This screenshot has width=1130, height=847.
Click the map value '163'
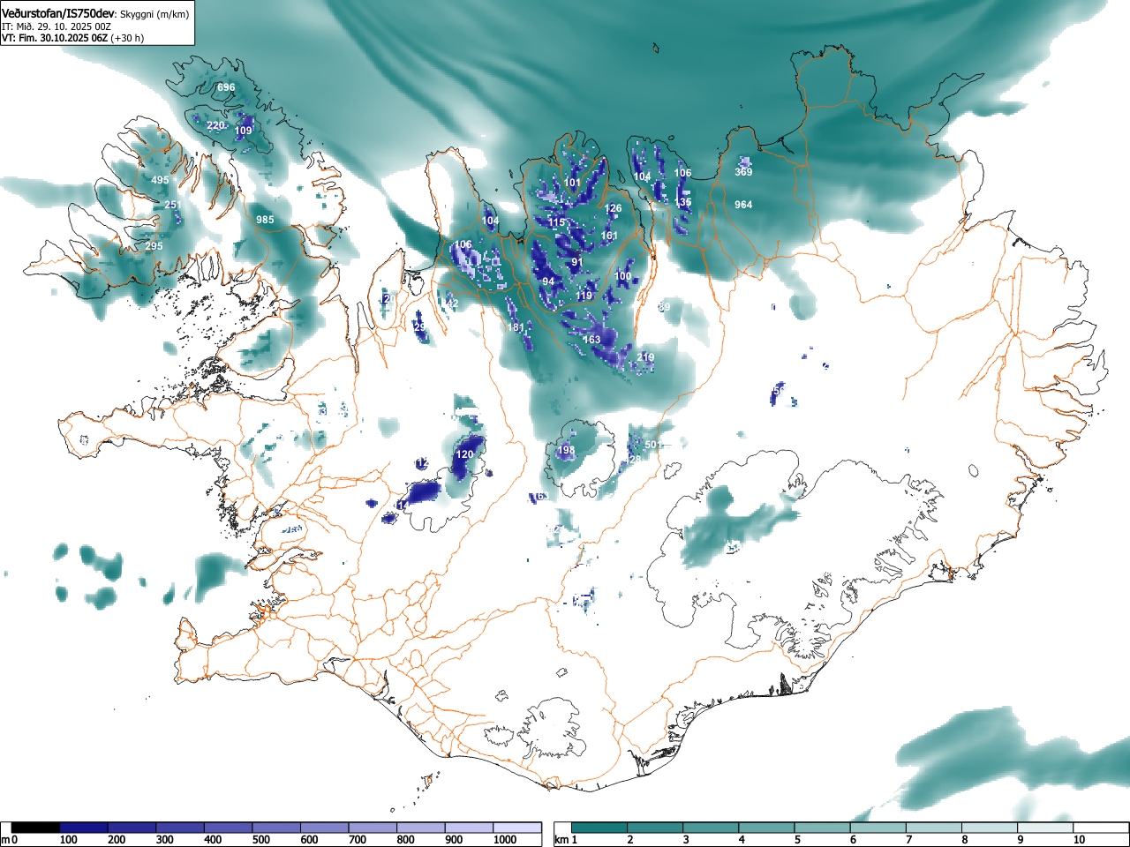coord(591,340)
